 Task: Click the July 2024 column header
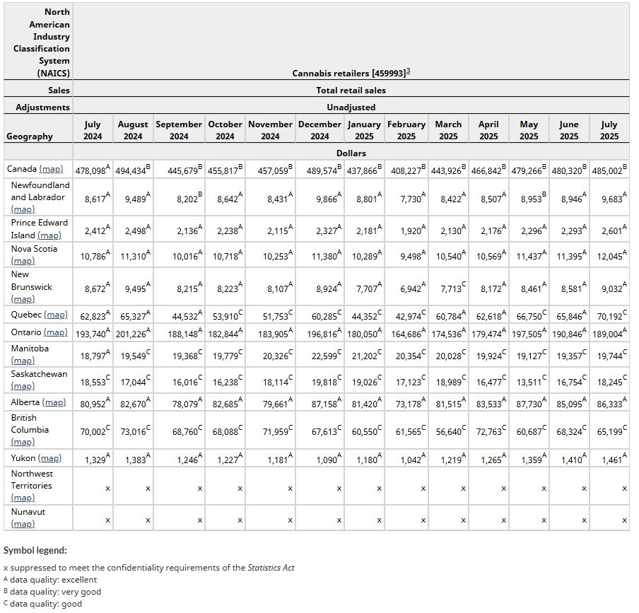click(x=93, y=130)
